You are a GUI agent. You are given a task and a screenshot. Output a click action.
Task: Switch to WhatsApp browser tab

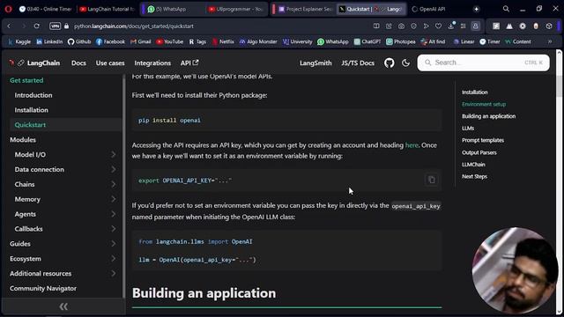pyautogui.click(x=172, y=9)
